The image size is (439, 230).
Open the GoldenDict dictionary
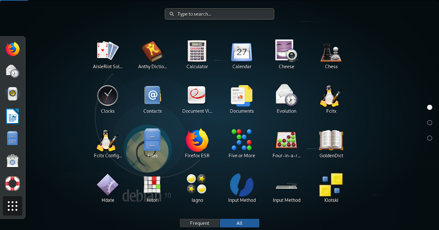pos(331,141)
